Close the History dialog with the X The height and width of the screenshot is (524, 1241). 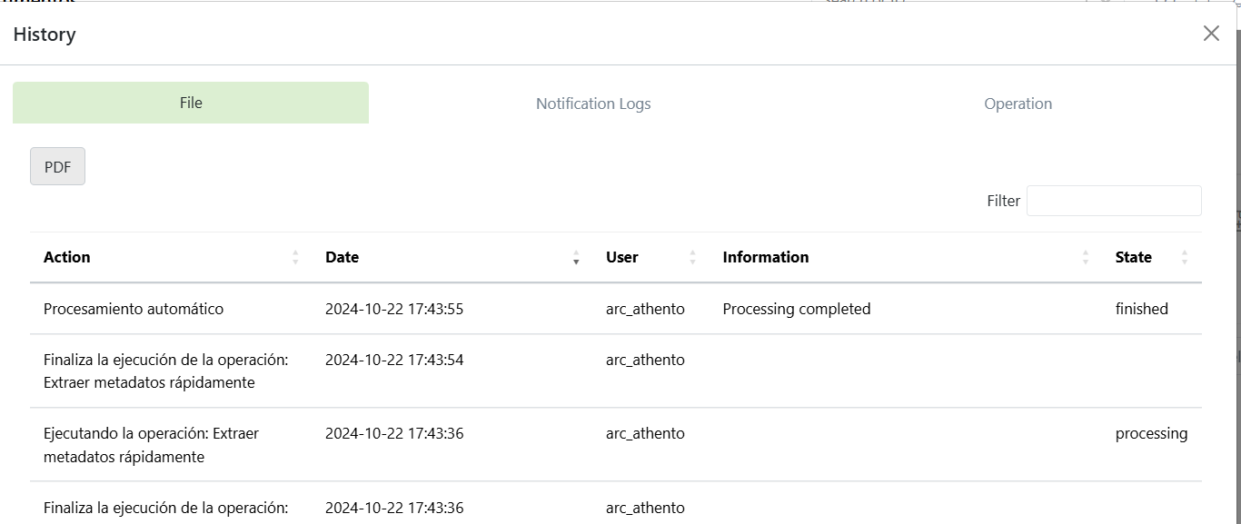tap(1210, 34)
